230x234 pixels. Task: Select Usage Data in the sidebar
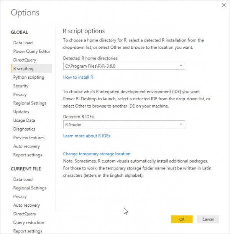point(24,120)
